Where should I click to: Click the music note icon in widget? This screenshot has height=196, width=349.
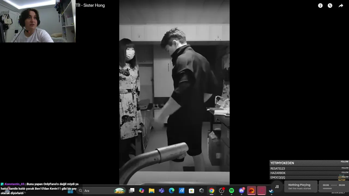coord(277,187)
